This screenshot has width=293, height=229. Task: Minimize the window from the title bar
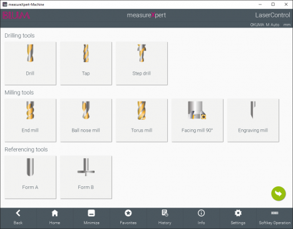coord(260,4)
